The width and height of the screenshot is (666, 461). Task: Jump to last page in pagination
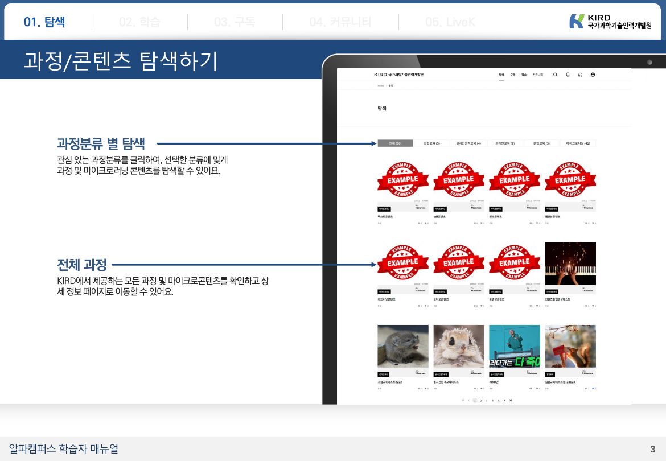(511, 401)
